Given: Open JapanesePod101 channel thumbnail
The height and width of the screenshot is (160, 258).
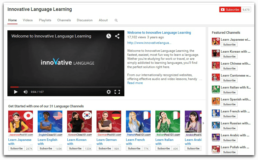Looking at the screenshot, I should (x=21, y=124).
